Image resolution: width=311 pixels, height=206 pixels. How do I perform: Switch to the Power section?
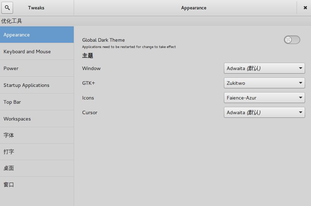click(x=37, y=68)
